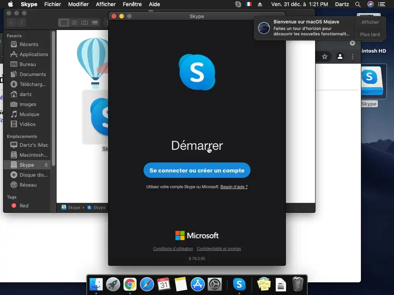
Task: Select list view in Finder toolbar
Action: click(x=74, y=23)
